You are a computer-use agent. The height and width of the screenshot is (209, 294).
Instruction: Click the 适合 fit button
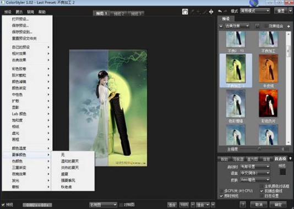172,205
